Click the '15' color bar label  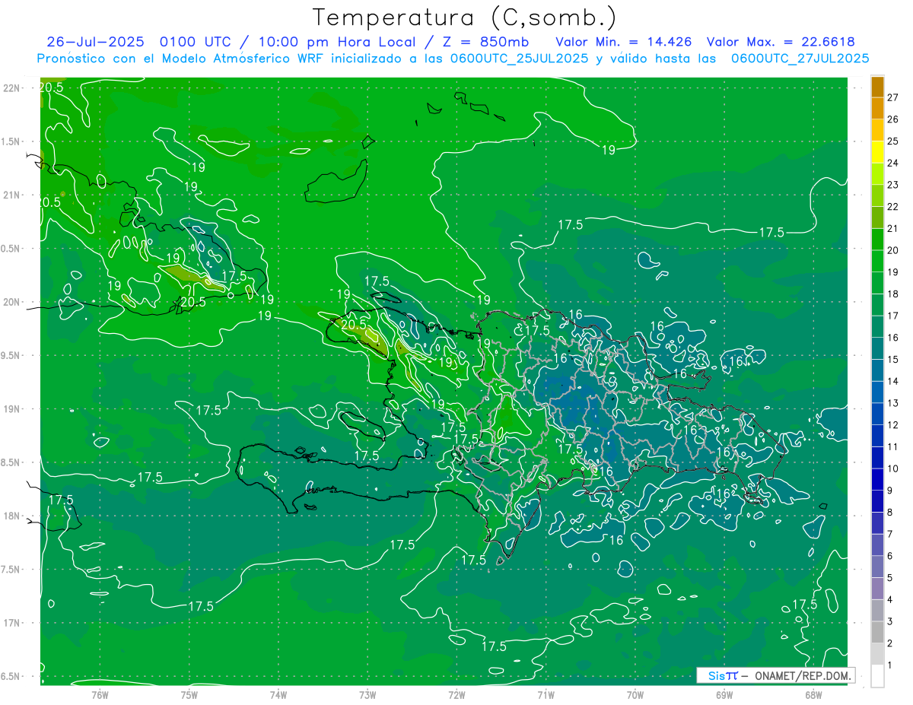pos(893,360)
